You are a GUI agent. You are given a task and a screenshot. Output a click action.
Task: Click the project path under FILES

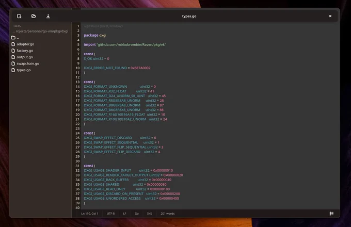pyautogui.click(x=40, y=31)
